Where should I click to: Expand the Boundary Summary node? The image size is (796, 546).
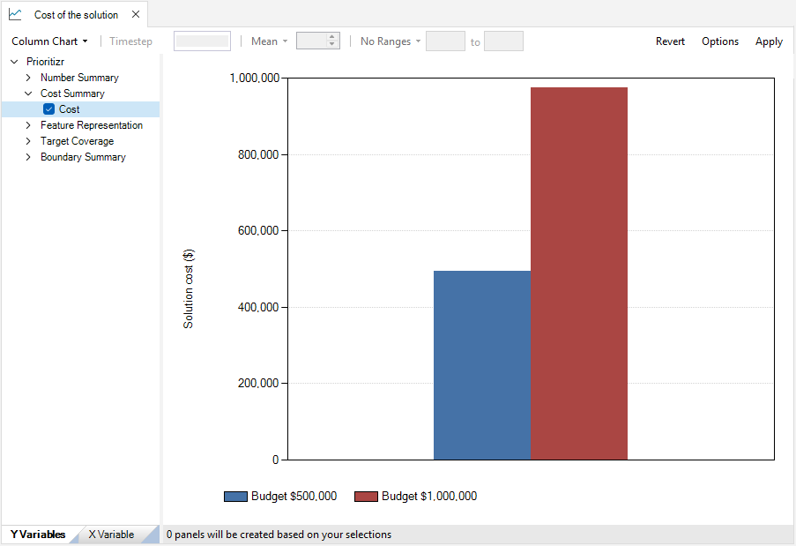click(28, 157)
